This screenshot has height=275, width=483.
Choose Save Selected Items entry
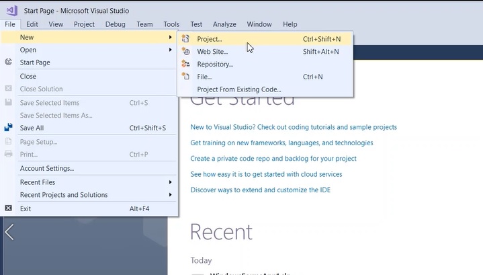coord(89,103)
